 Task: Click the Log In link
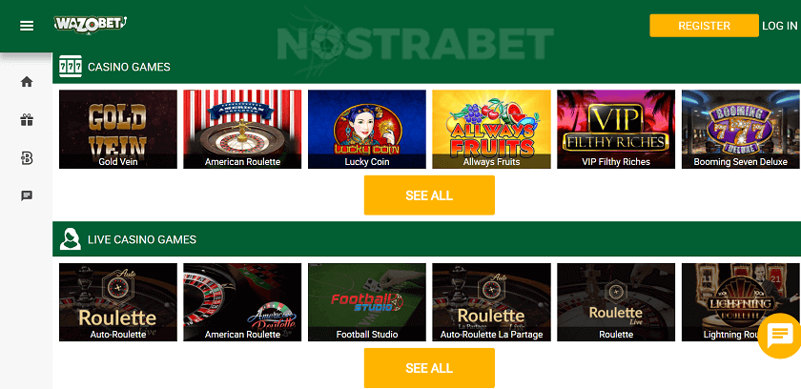click(x=780, y=26)
